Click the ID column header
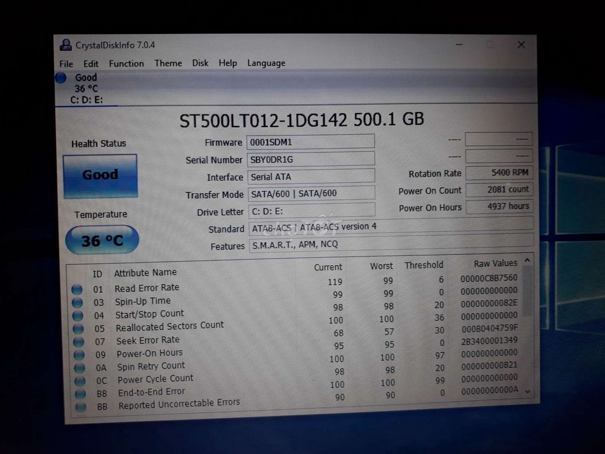This screenshot has height=454, width=605. click(x=97, y=274)
